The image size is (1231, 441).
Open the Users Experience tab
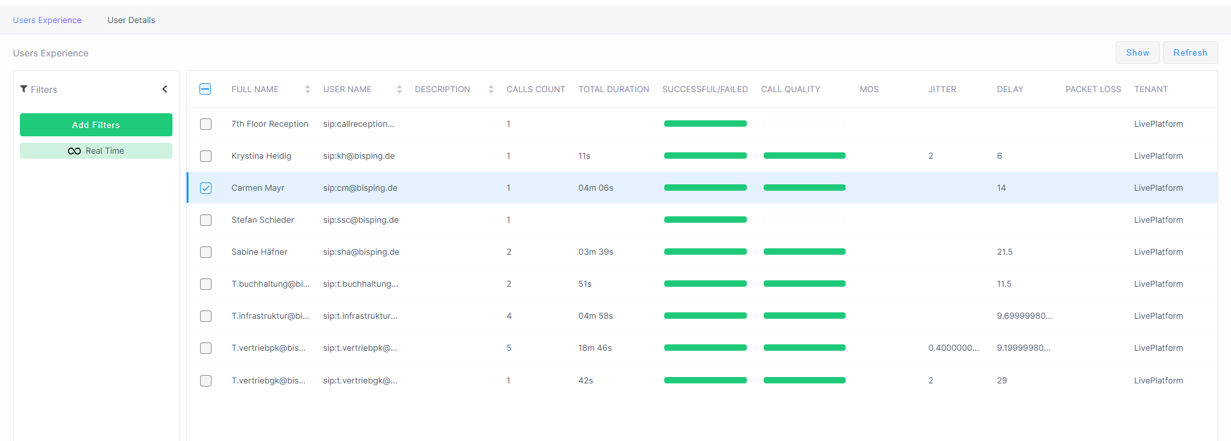(47, 20)
